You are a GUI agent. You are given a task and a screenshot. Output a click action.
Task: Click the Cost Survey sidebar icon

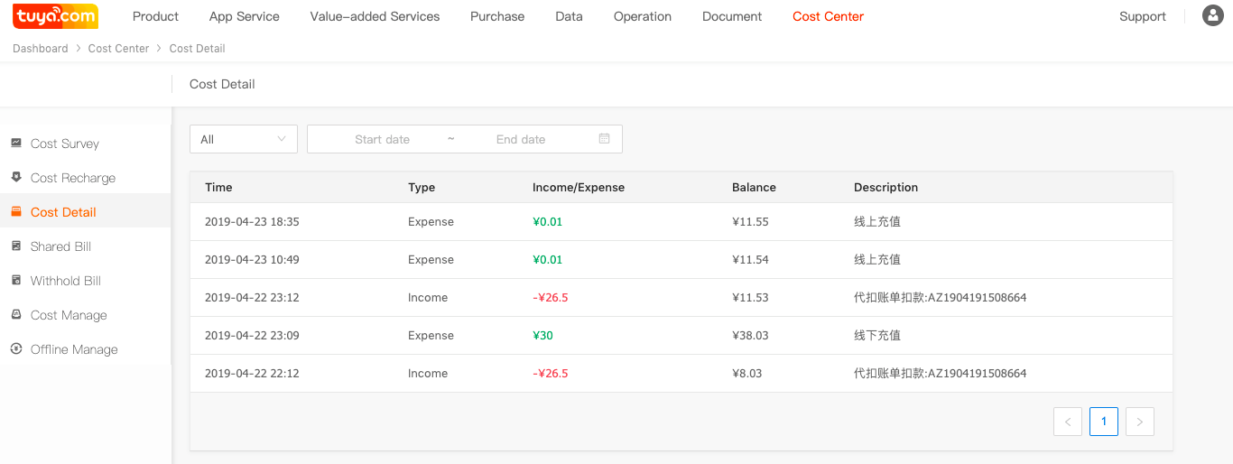tap(16, 143)
